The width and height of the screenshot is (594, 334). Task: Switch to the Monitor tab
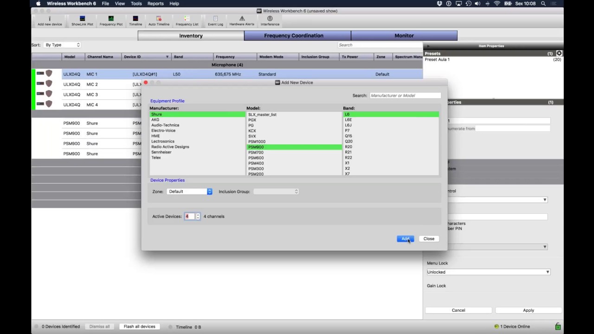404,36
